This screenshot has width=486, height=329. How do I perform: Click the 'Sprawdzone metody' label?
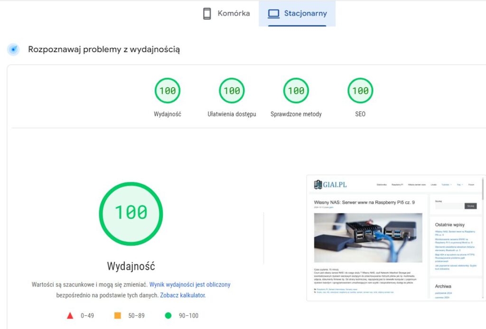[x=296, y=114]
